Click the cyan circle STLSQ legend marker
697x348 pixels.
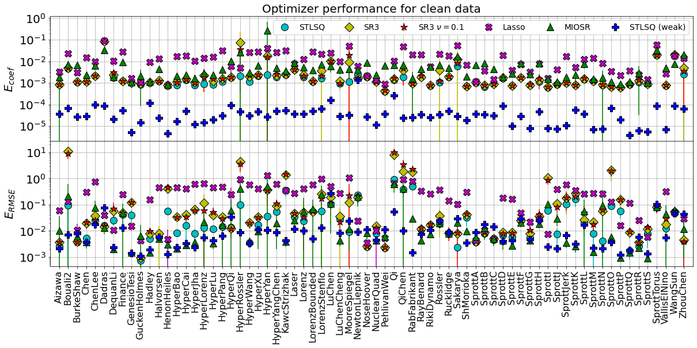click(x=283, y=27)
